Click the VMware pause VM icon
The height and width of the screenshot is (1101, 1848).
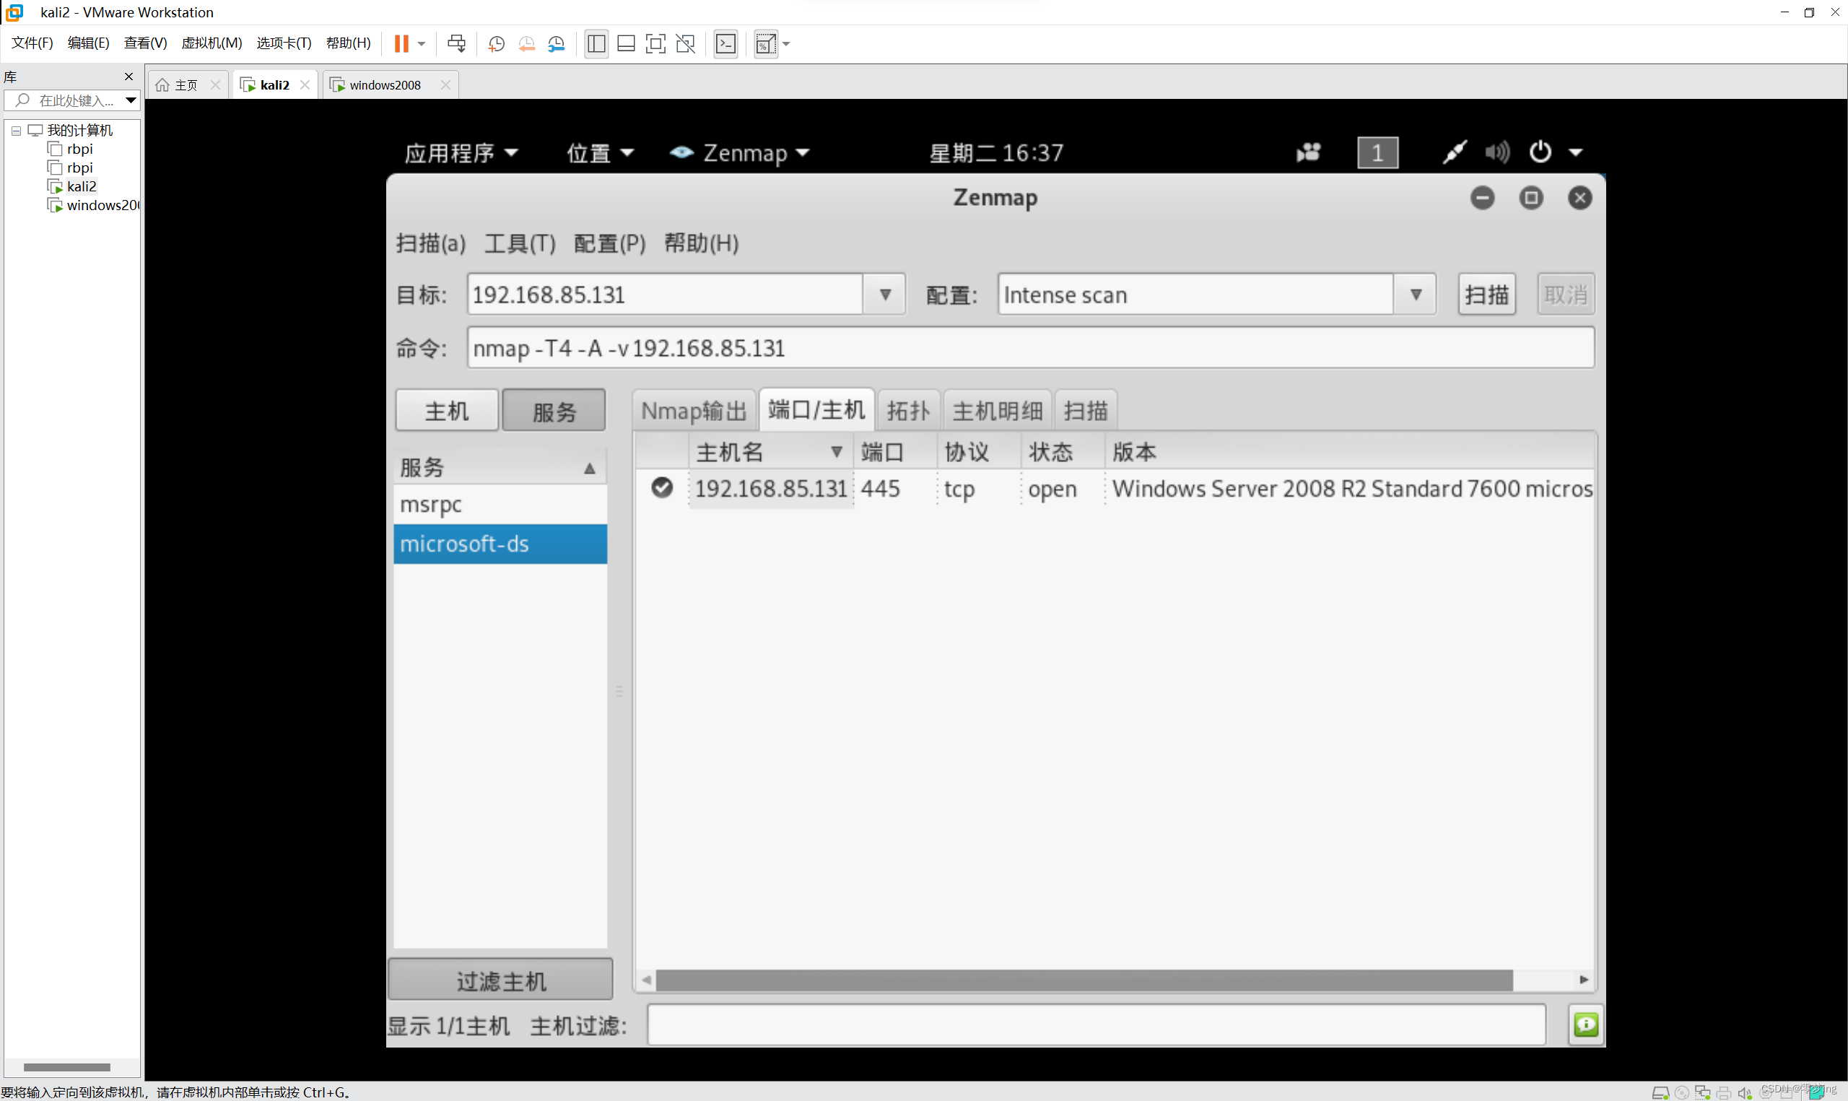pos(401,44)
